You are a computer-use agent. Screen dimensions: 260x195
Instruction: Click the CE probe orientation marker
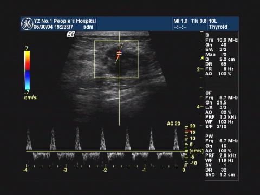tap(71, 34)
